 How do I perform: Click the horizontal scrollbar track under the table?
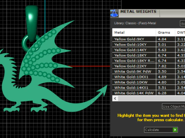[x=151, y=99]
